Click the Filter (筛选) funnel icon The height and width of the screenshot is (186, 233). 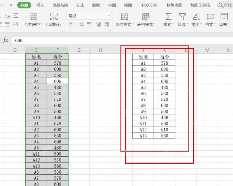click(182, 17)
